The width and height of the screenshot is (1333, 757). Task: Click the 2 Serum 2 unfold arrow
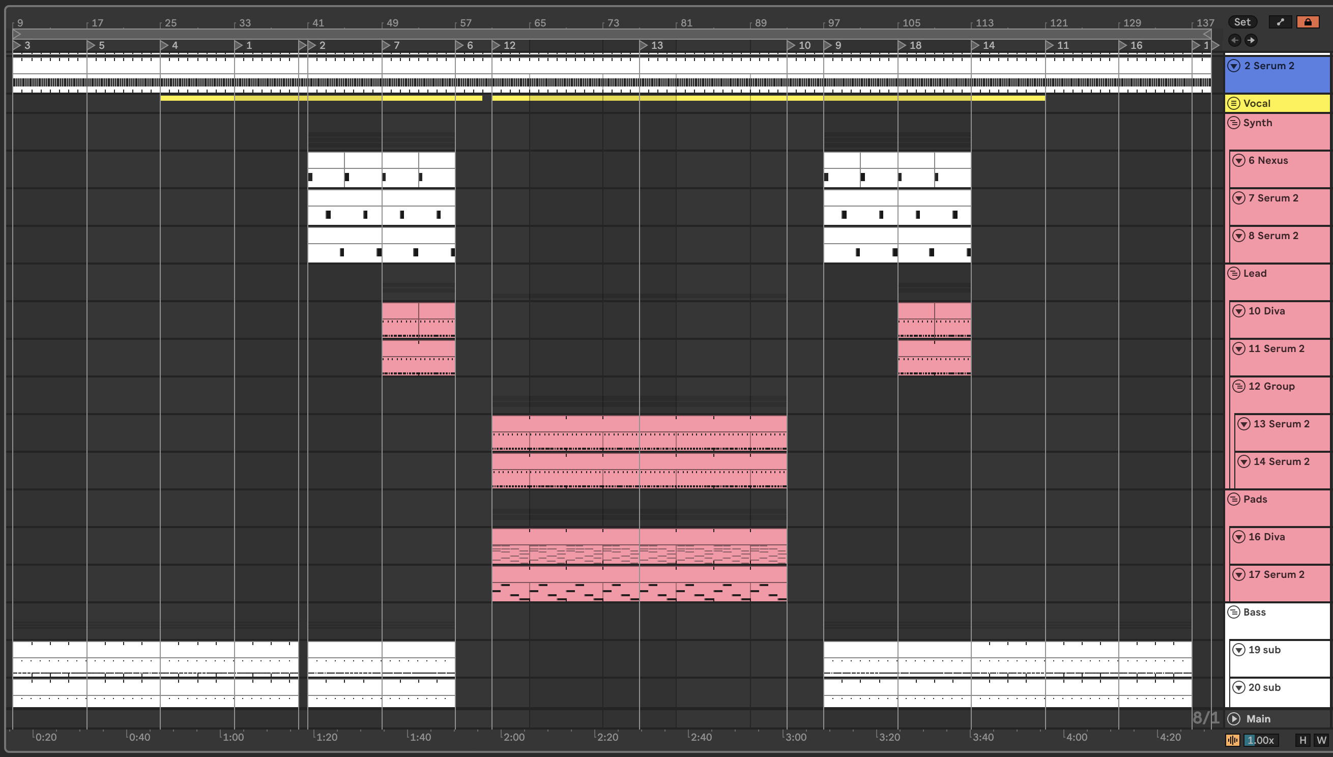pyautogui.click(x=1234, y=66)
